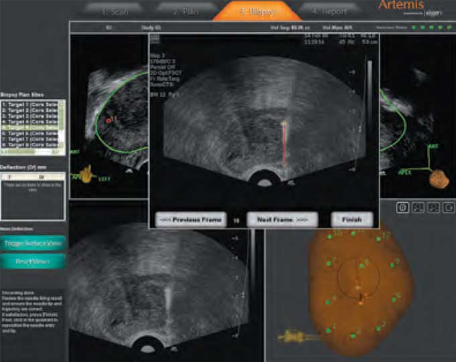The image size is (456, 362).
Task: Select Target 3 in Biopsy Plan Sites
Action: tap(30, 116)
